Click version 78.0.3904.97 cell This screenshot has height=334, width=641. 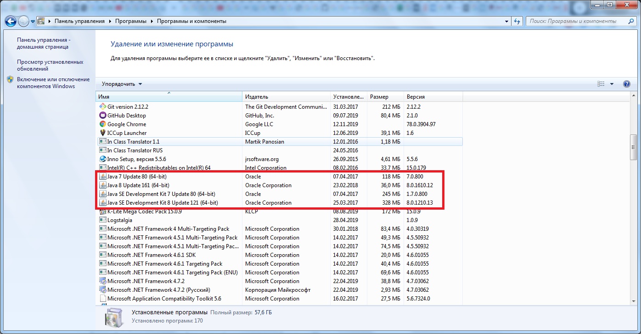coord(421,124)
